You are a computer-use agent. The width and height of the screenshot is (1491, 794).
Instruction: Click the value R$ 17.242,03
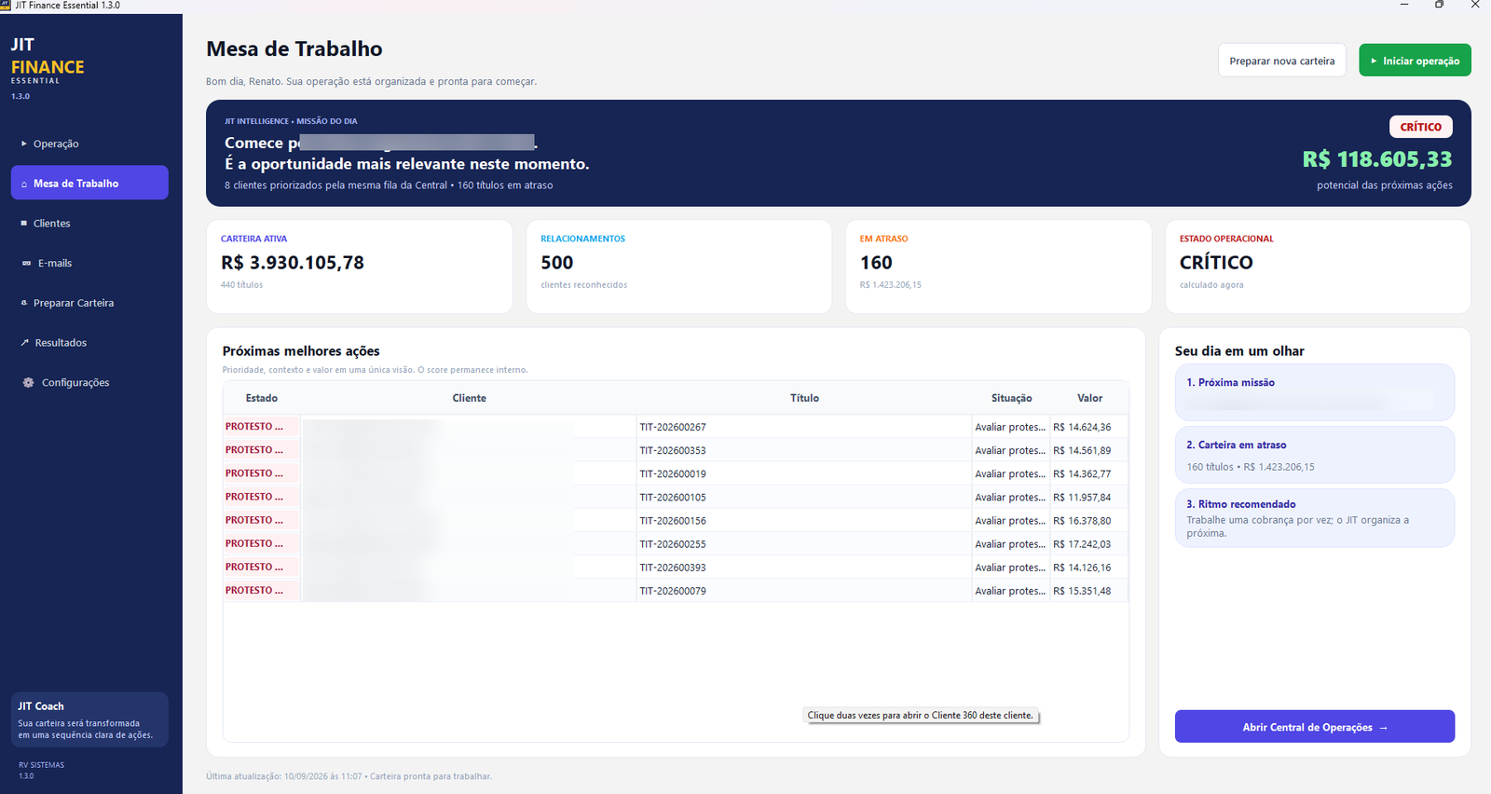1082,543
